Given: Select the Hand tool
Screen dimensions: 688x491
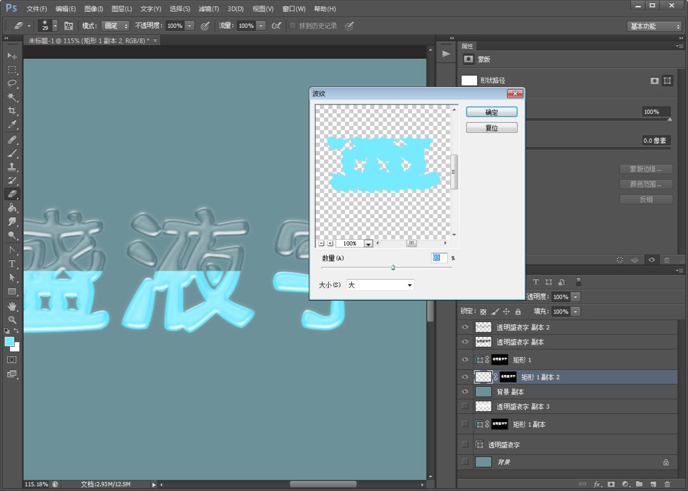Looking at the screenshot, I should click(x=12, y=306).
